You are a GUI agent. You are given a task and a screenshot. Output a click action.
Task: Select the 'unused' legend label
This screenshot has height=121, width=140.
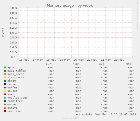(12, 91)
